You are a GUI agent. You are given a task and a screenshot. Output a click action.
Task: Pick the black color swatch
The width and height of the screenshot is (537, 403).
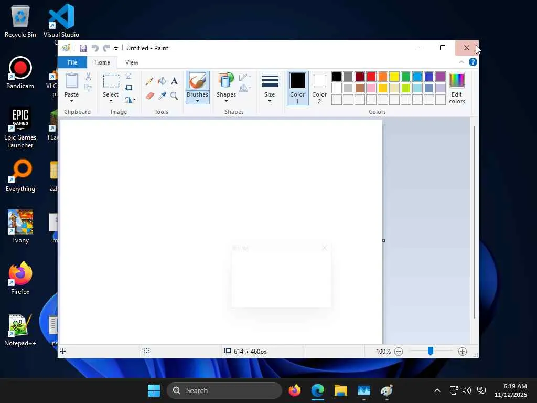(x=337, y=77)
